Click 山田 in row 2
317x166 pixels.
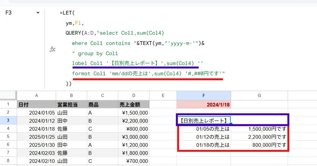pyautogui.click(x=71, y=112)
